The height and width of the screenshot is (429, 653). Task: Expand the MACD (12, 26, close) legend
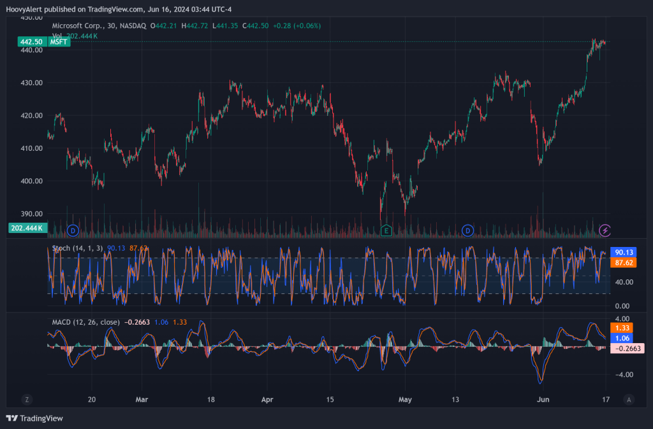[x=85, y=322]
